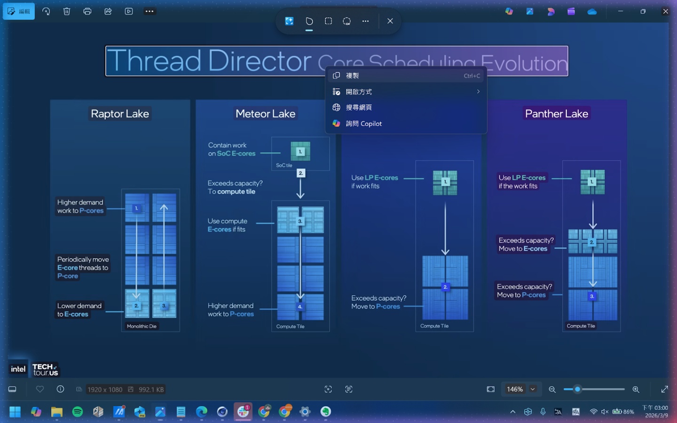This screenshot has height=423, width=677.
Task: Open the share icon in toolbar
Action: click(108, 11)
